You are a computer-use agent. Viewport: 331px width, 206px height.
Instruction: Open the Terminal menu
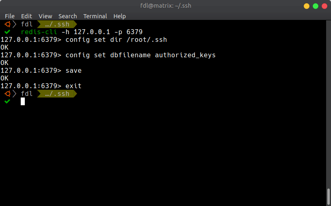click(x=95, y=16)
